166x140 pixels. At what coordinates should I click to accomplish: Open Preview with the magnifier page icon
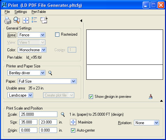pyautogui.click(x=17, y=20)
